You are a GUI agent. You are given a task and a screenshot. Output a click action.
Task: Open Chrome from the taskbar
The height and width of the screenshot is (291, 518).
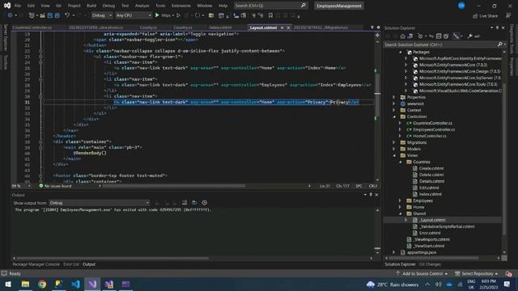tap(42, 284)
